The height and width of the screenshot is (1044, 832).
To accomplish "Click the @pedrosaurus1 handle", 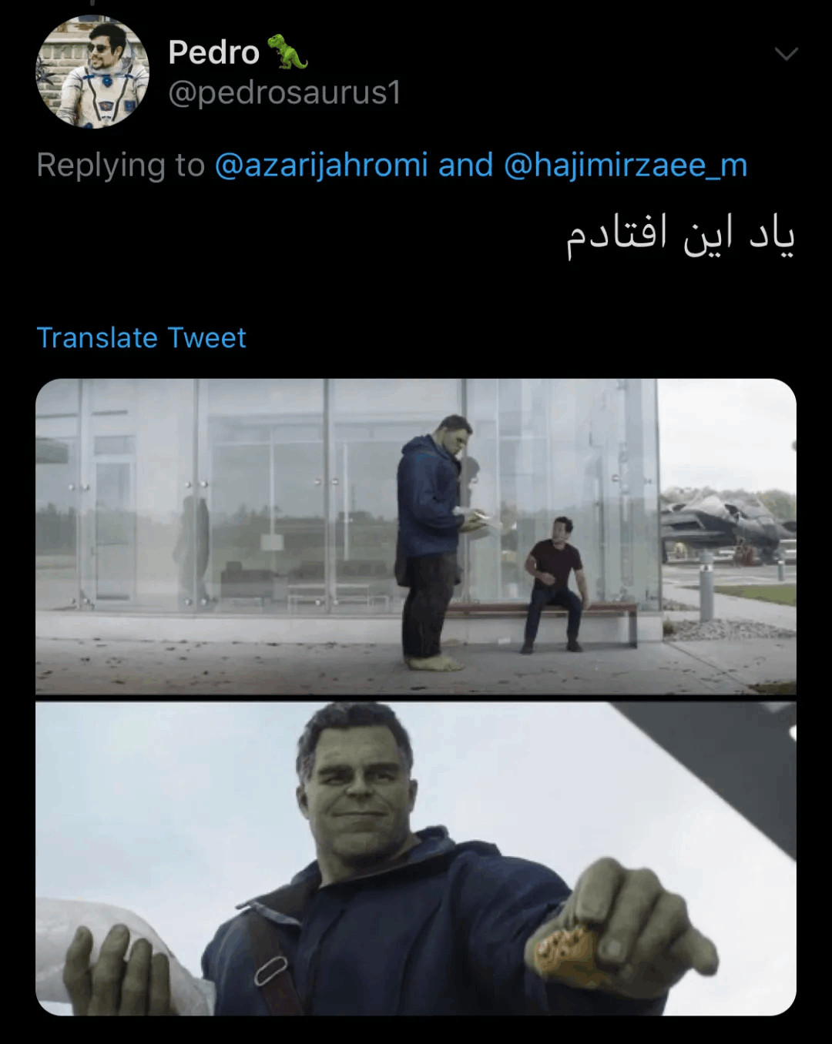I will click(285, 92).
